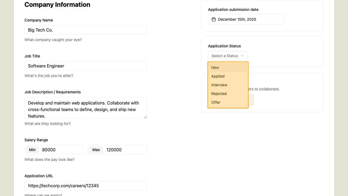Focus the Max salary field
Screen dimensions: 348x196
125,150
